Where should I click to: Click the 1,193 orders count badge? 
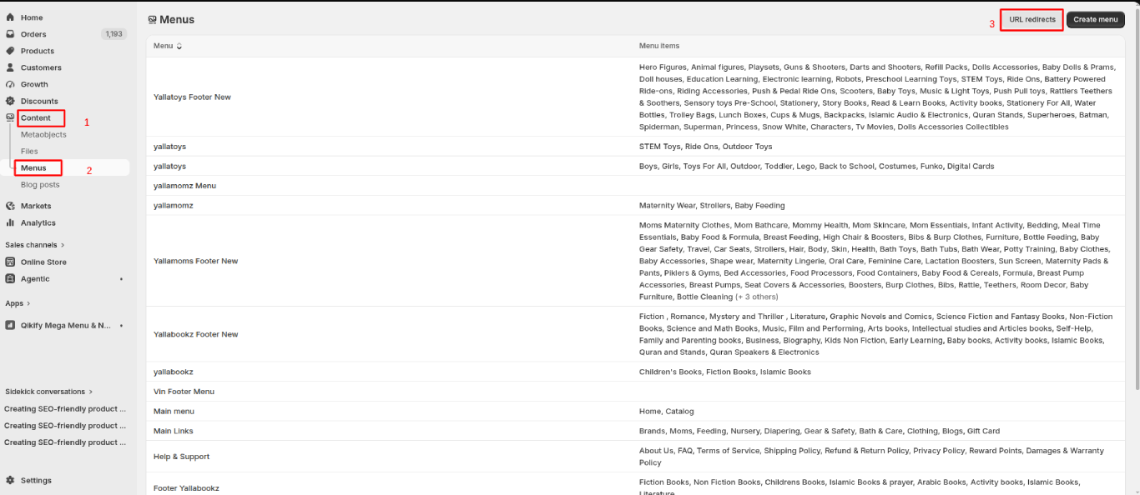113,34
